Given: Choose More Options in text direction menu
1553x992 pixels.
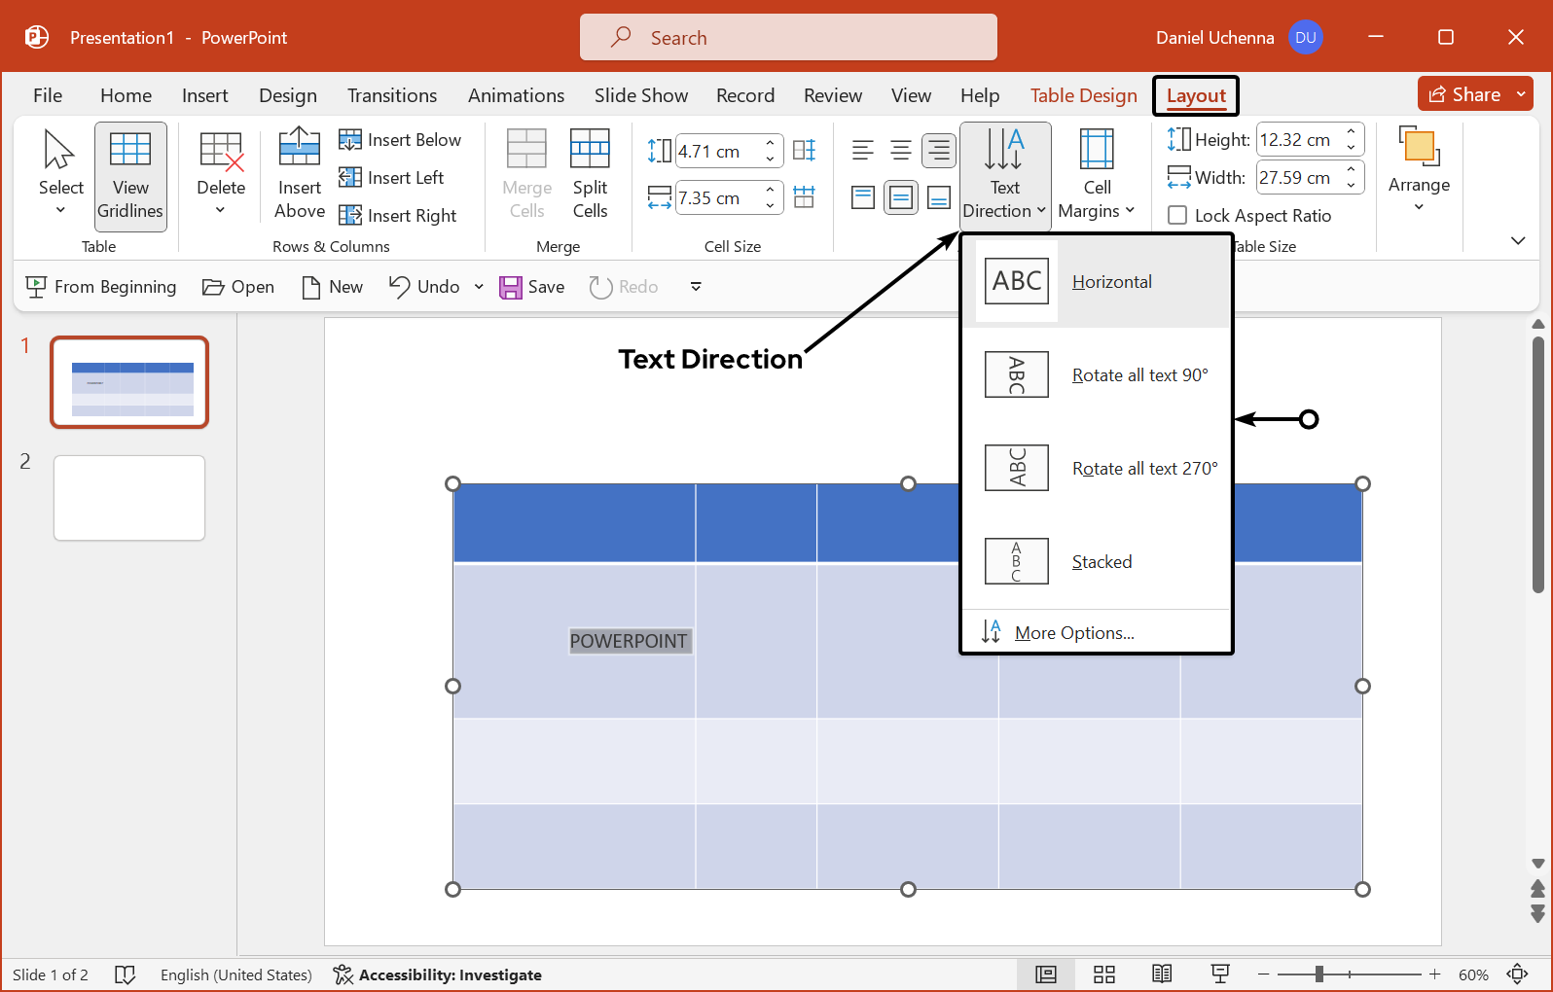Looking at the screenshot, I should (x=1074, y=633).
